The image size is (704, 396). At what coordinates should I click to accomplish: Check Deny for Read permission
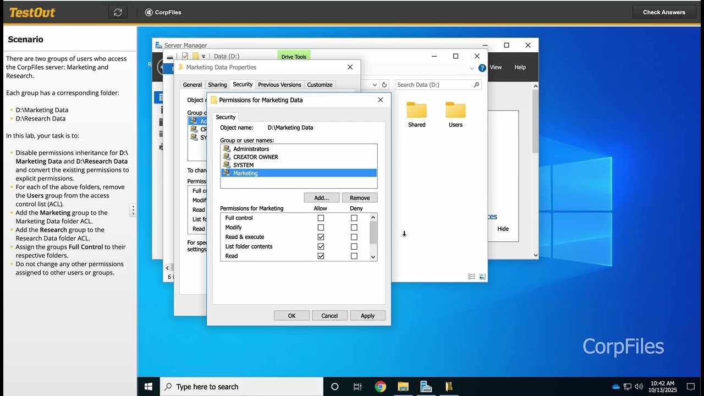pyautogui.click(x=354, y=256)
